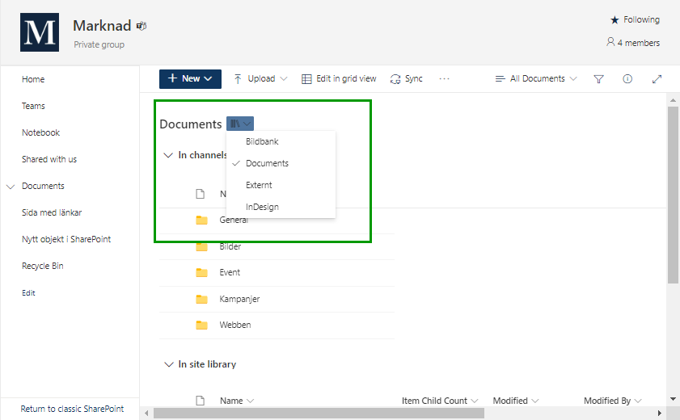
Task: Select Bildbank from the library menu
Action: tap(262, 141)
